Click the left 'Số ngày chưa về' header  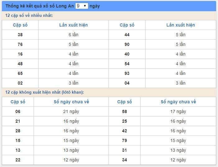pyautogui.click(x=71, y=102)
